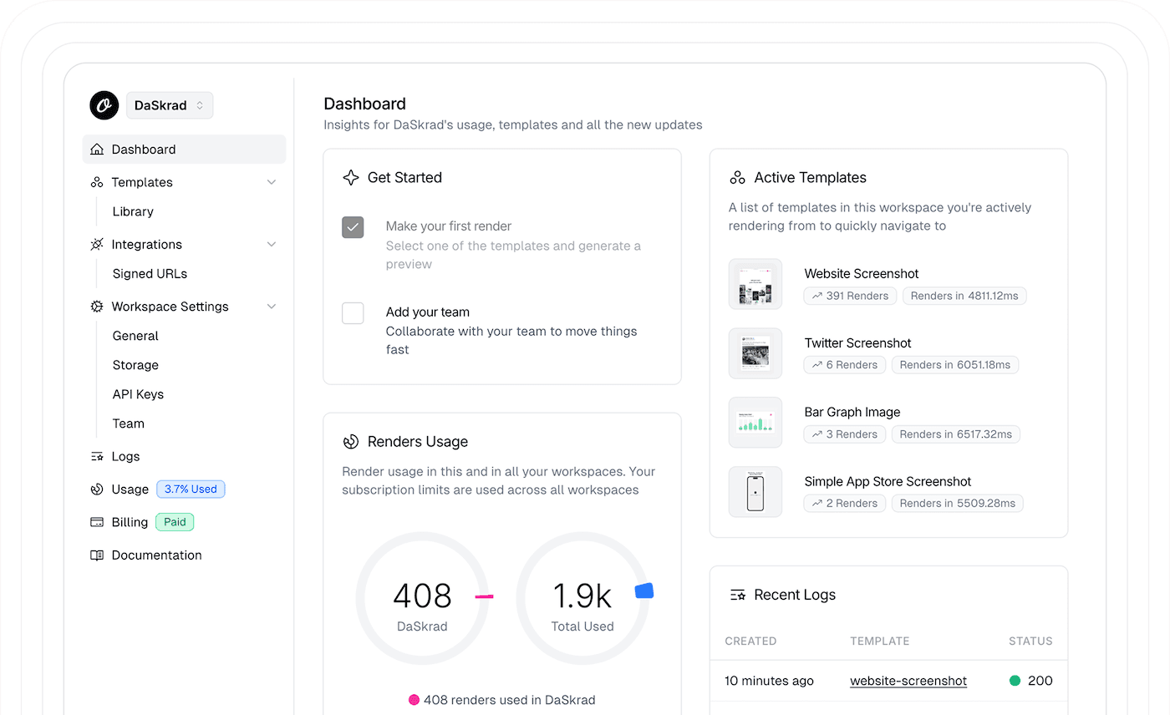This screenshot has width=1170, height=715.
Task: Open the Simple App Store Screenshot thumbnail
Action: pos(755,492)
